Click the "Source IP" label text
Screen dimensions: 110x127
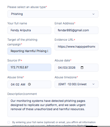point(15,60)
